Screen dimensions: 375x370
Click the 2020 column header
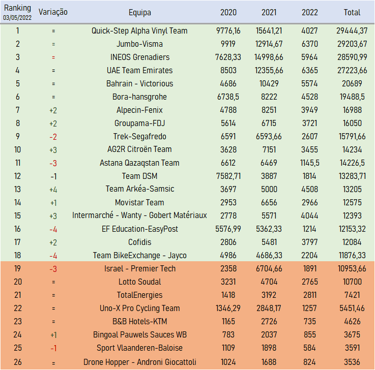pos(228,12)
